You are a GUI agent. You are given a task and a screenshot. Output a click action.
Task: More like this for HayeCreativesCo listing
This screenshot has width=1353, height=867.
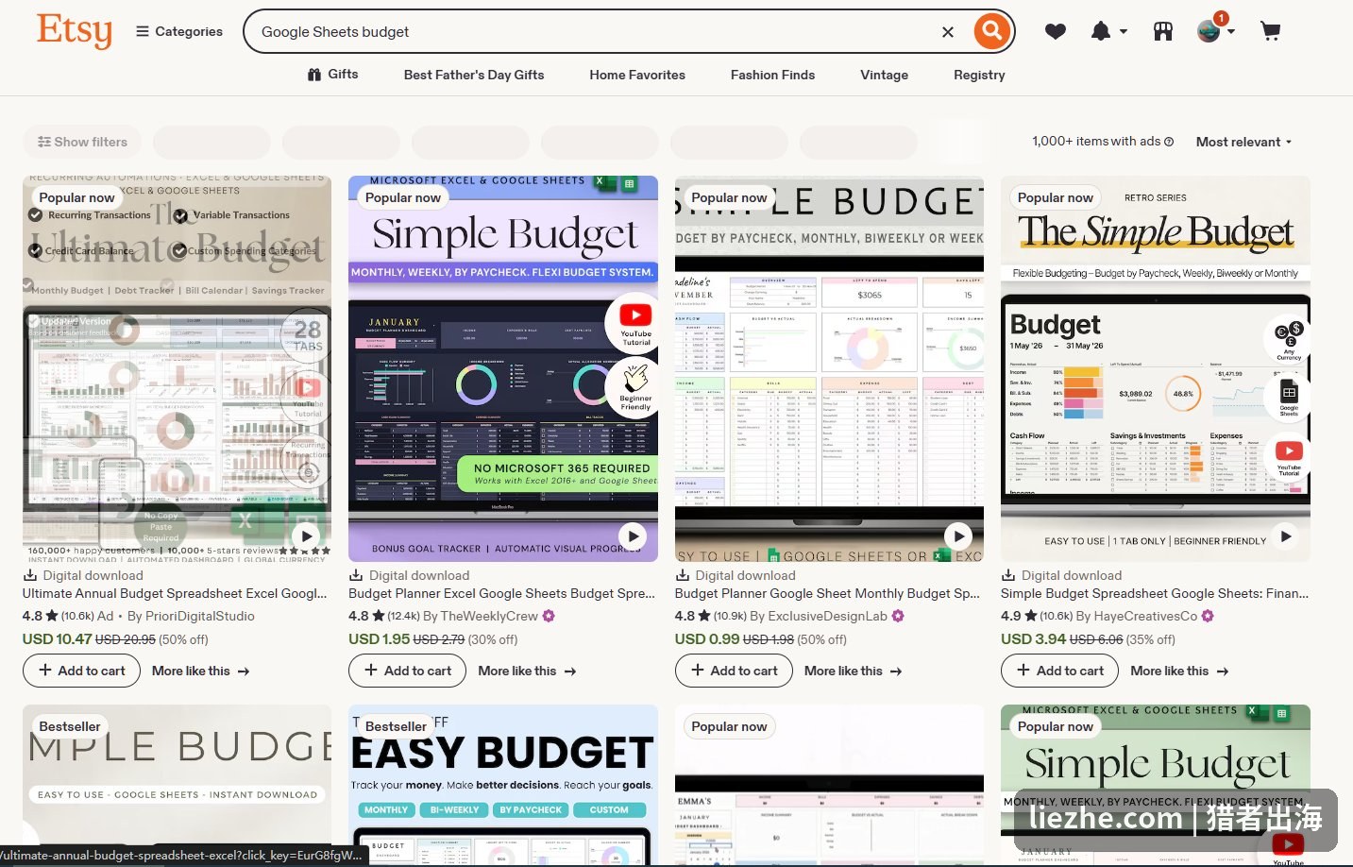1179,671
